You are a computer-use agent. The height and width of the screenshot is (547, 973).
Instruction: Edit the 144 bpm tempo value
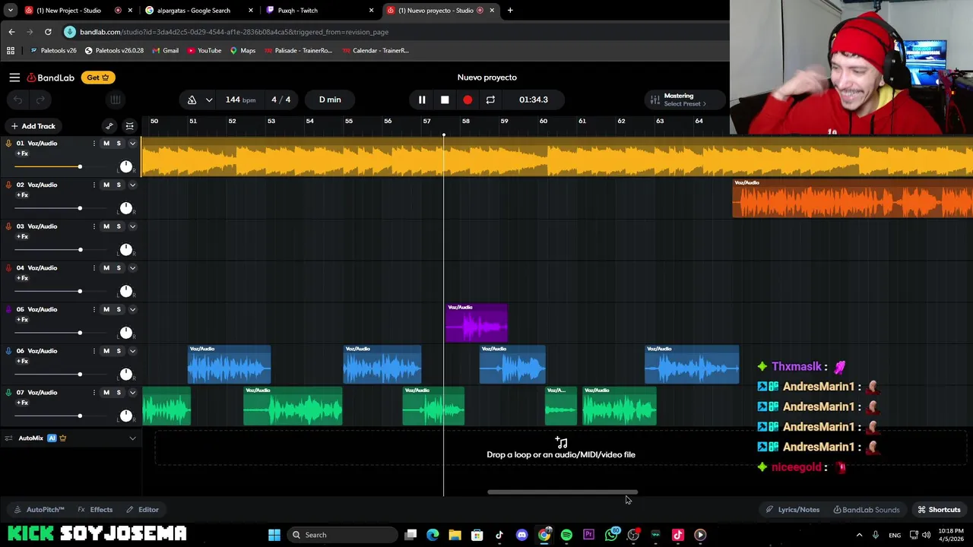click(x=240, y=100)
